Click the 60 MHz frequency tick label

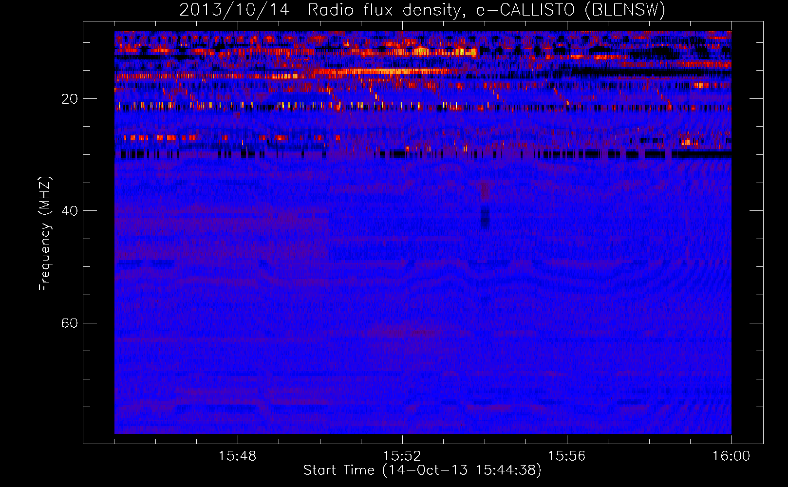click(70, 323)
